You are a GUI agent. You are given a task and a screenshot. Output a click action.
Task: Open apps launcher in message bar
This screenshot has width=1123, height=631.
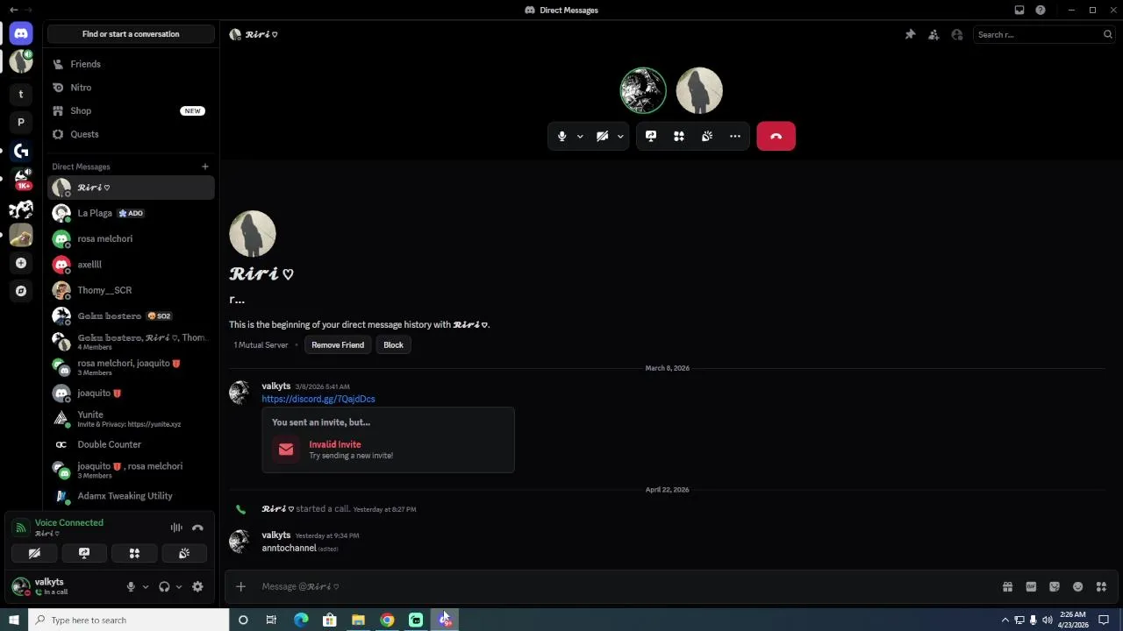[1101, 586]
